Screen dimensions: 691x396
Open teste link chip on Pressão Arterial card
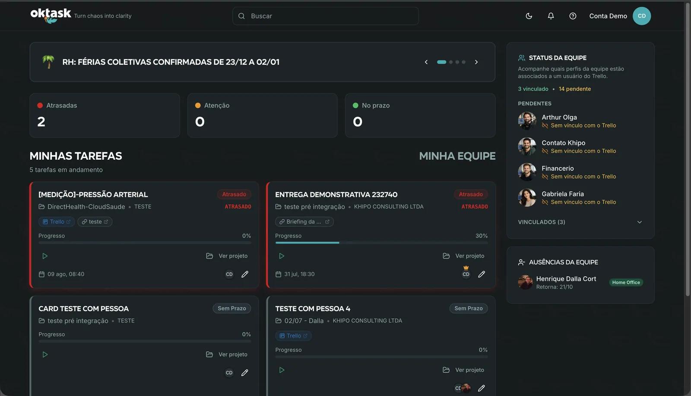pyautogui.click(x=95, y=221)
